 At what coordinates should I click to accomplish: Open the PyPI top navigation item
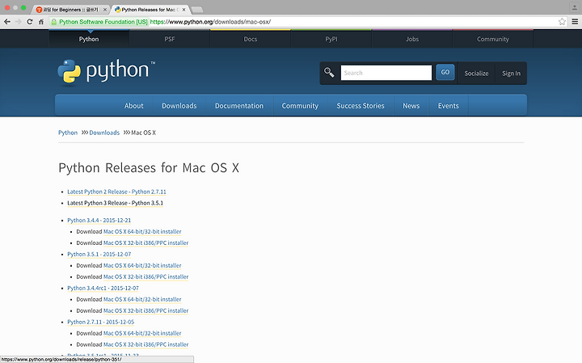coord(331,39)
